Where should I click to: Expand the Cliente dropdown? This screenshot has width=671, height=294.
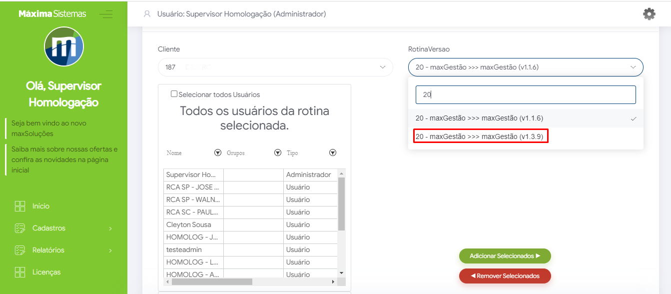(x=383, y=67)
